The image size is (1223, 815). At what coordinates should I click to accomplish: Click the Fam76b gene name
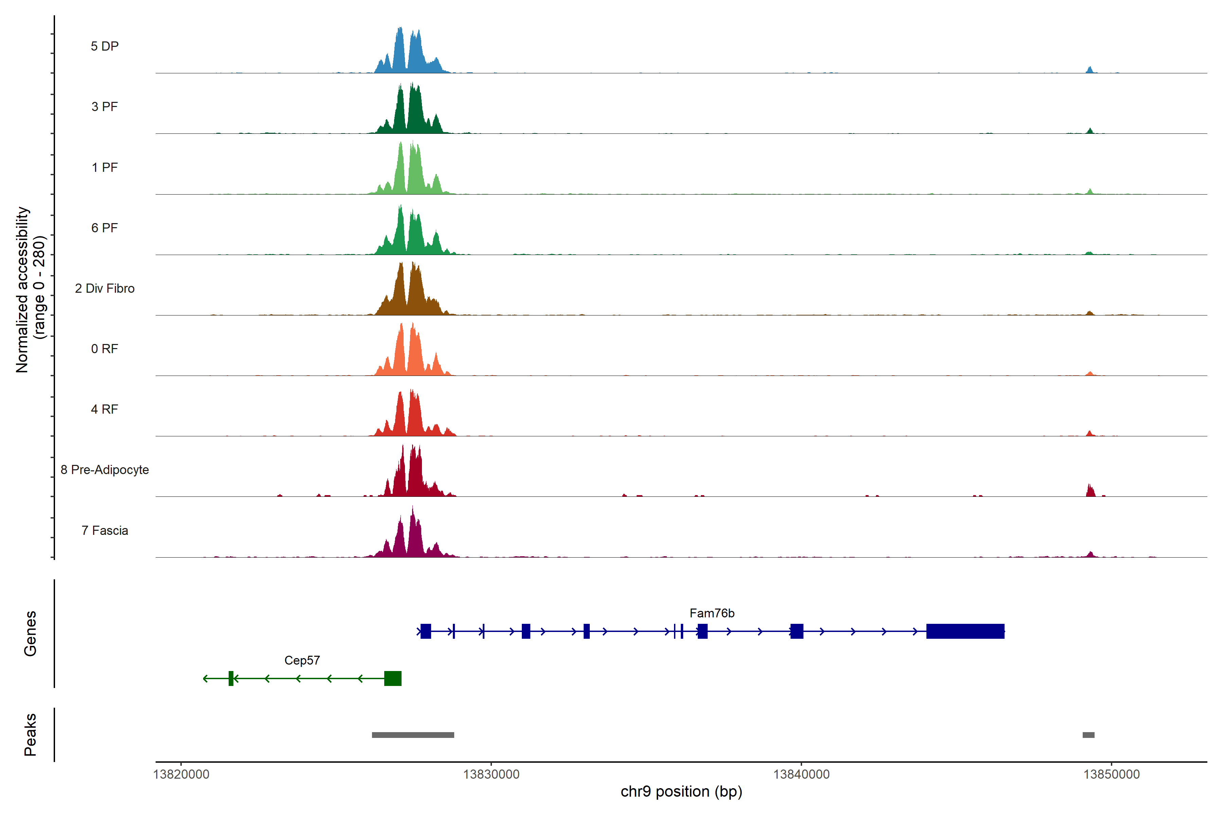pyautogui.click(x=712, y=613)
